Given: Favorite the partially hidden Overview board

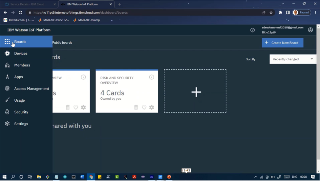Looking at the screenshot, I should tap(76, 108).
